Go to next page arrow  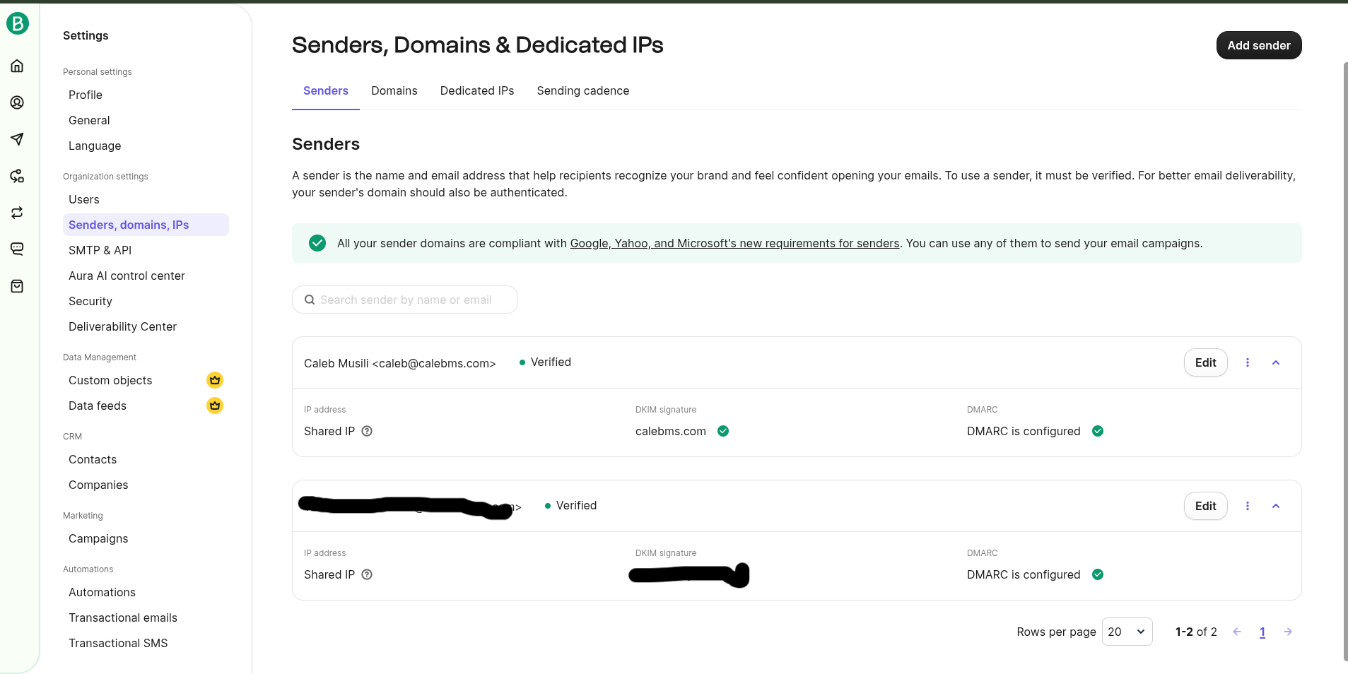coord(1288,632)
